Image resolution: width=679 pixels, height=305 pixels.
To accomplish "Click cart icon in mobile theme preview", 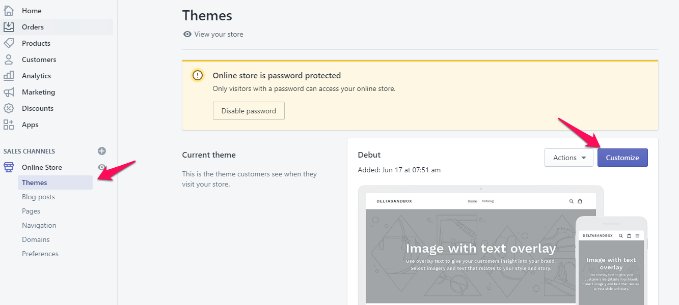I will click(x=629, y=236).
